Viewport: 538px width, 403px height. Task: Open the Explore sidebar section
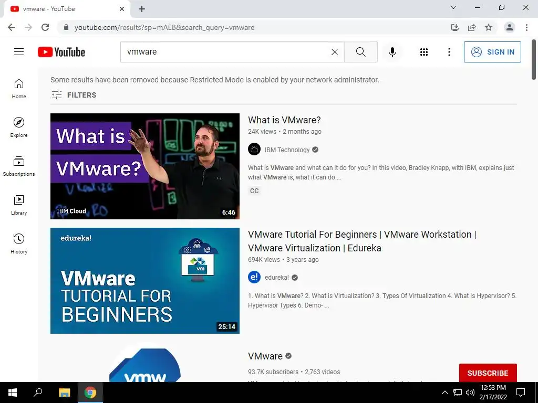pyautogui.click(x=19, y=128)
